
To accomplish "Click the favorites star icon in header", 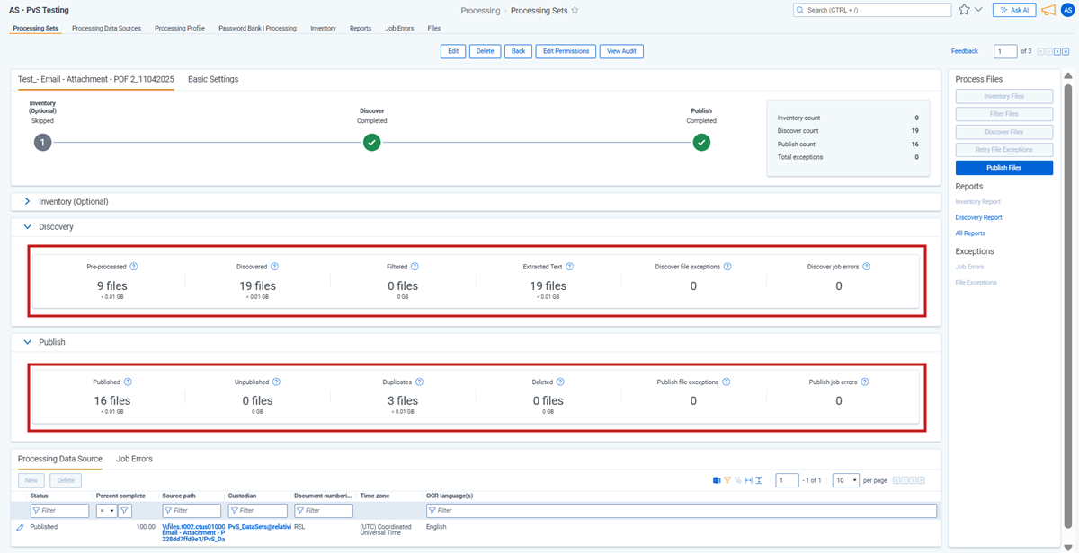I will [x=964, y=10].
